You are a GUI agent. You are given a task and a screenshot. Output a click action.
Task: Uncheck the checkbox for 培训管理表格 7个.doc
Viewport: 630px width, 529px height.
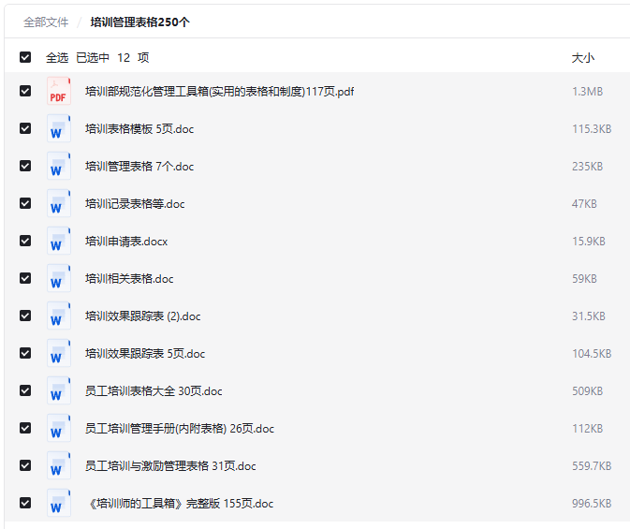[x=25, y=166]
